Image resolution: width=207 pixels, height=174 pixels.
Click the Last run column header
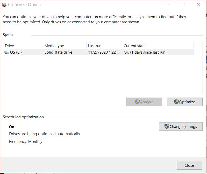[104, 46]
